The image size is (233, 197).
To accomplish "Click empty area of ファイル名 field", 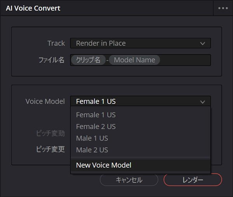I will [184, 60].
